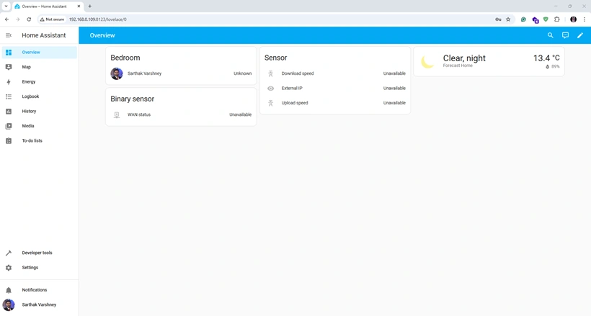The height and width of the screenshot is (316, 591).
Task: Click the Download speed entity name
Action: click(298, 73)
